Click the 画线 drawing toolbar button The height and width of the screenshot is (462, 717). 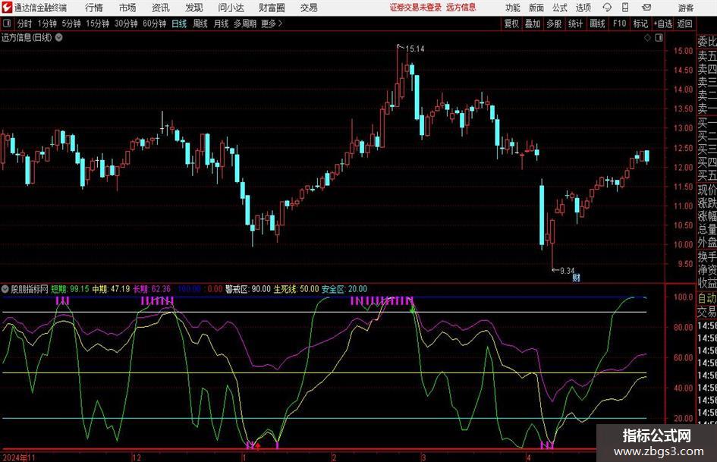click(597, 24)
